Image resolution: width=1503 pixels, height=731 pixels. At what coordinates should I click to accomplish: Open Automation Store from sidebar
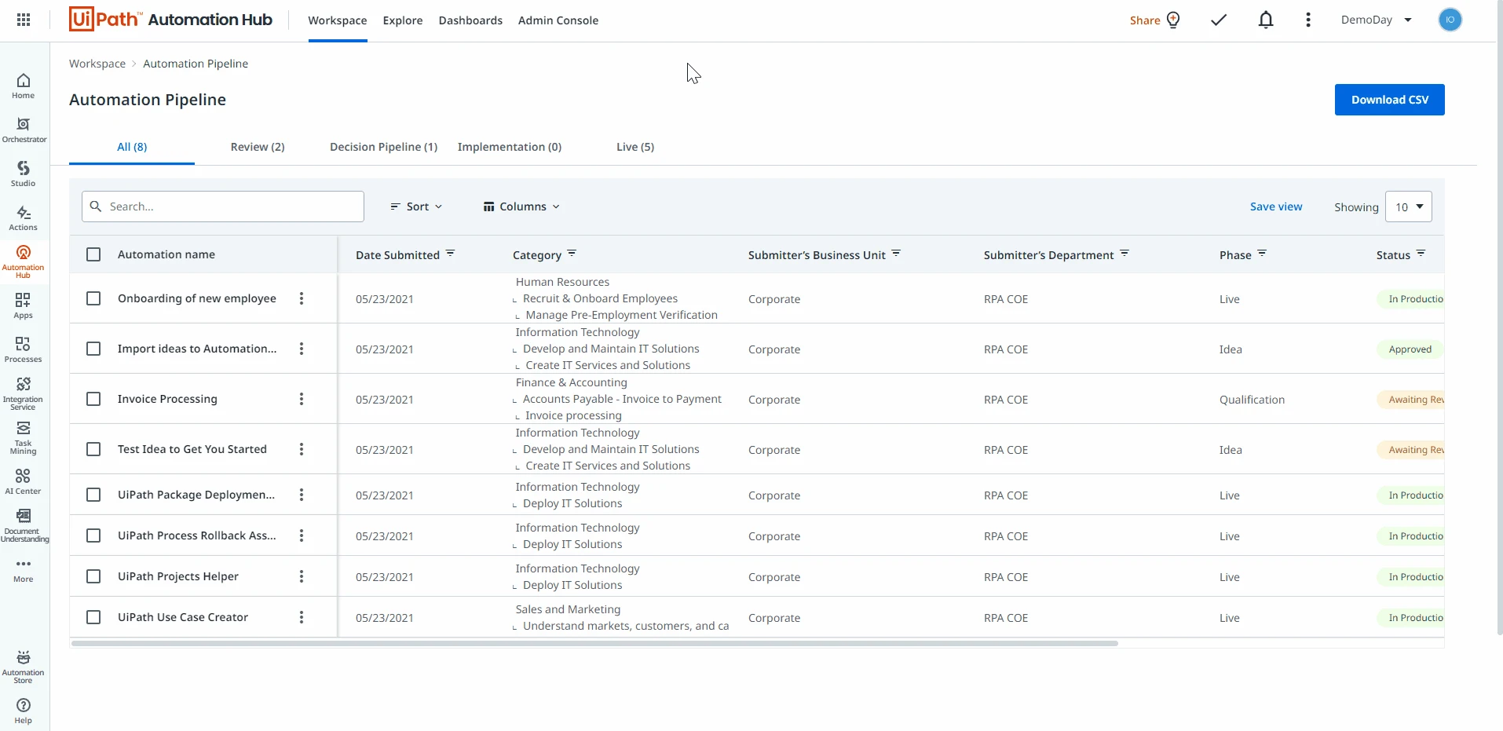tap(24, 667)
